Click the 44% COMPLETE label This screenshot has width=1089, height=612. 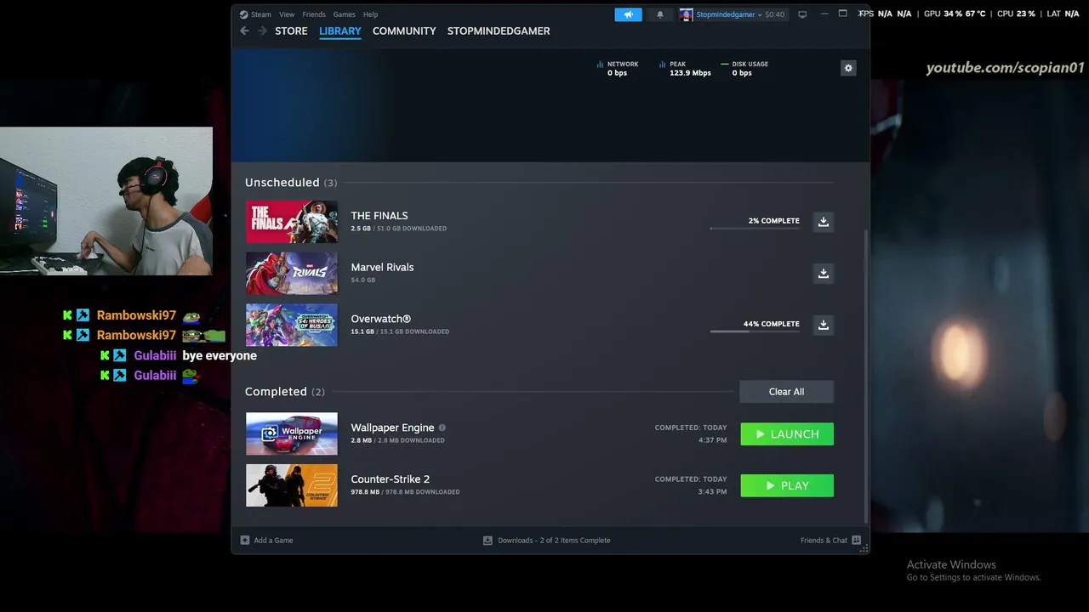click(771, 324)
